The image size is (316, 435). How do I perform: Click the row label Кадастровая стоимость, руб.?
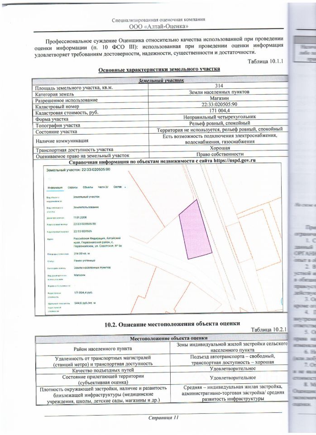click(x=67, y=113)
